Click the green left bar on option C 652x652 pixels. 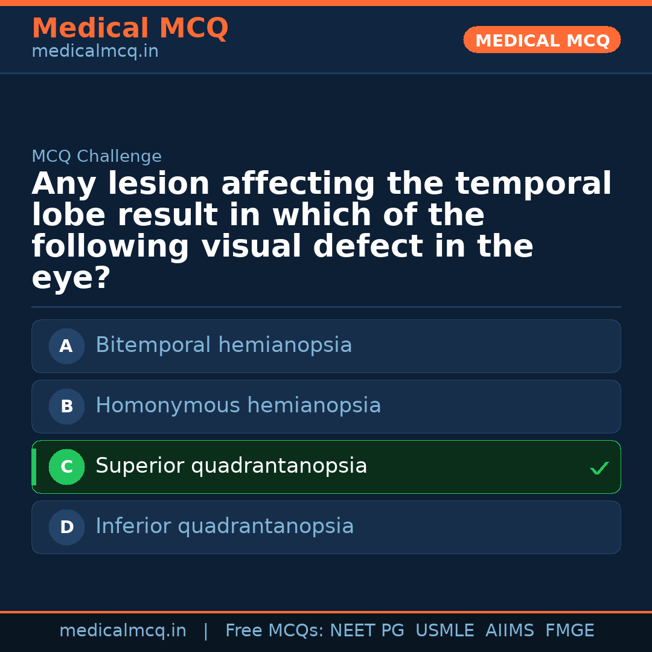tap(33, 467)
